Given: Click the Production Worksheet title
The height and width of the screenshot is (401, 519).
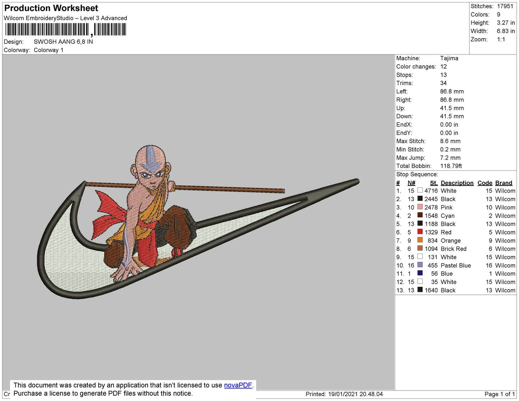Looking at the screenshot, I should 51,8.
